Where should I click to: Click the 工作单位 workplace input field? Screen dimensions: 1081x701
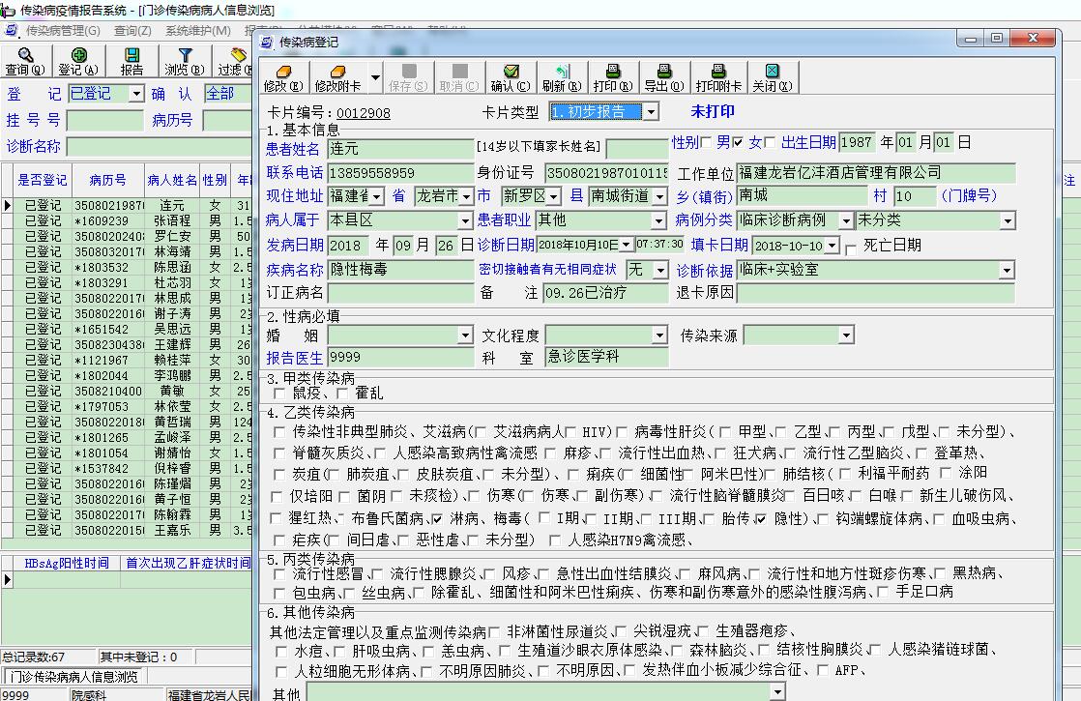coord(876,172)
